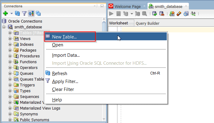Viewport: 214px width, 123px height.
Task: Choose Import Data... from context menu
Action: pos(106,55)
